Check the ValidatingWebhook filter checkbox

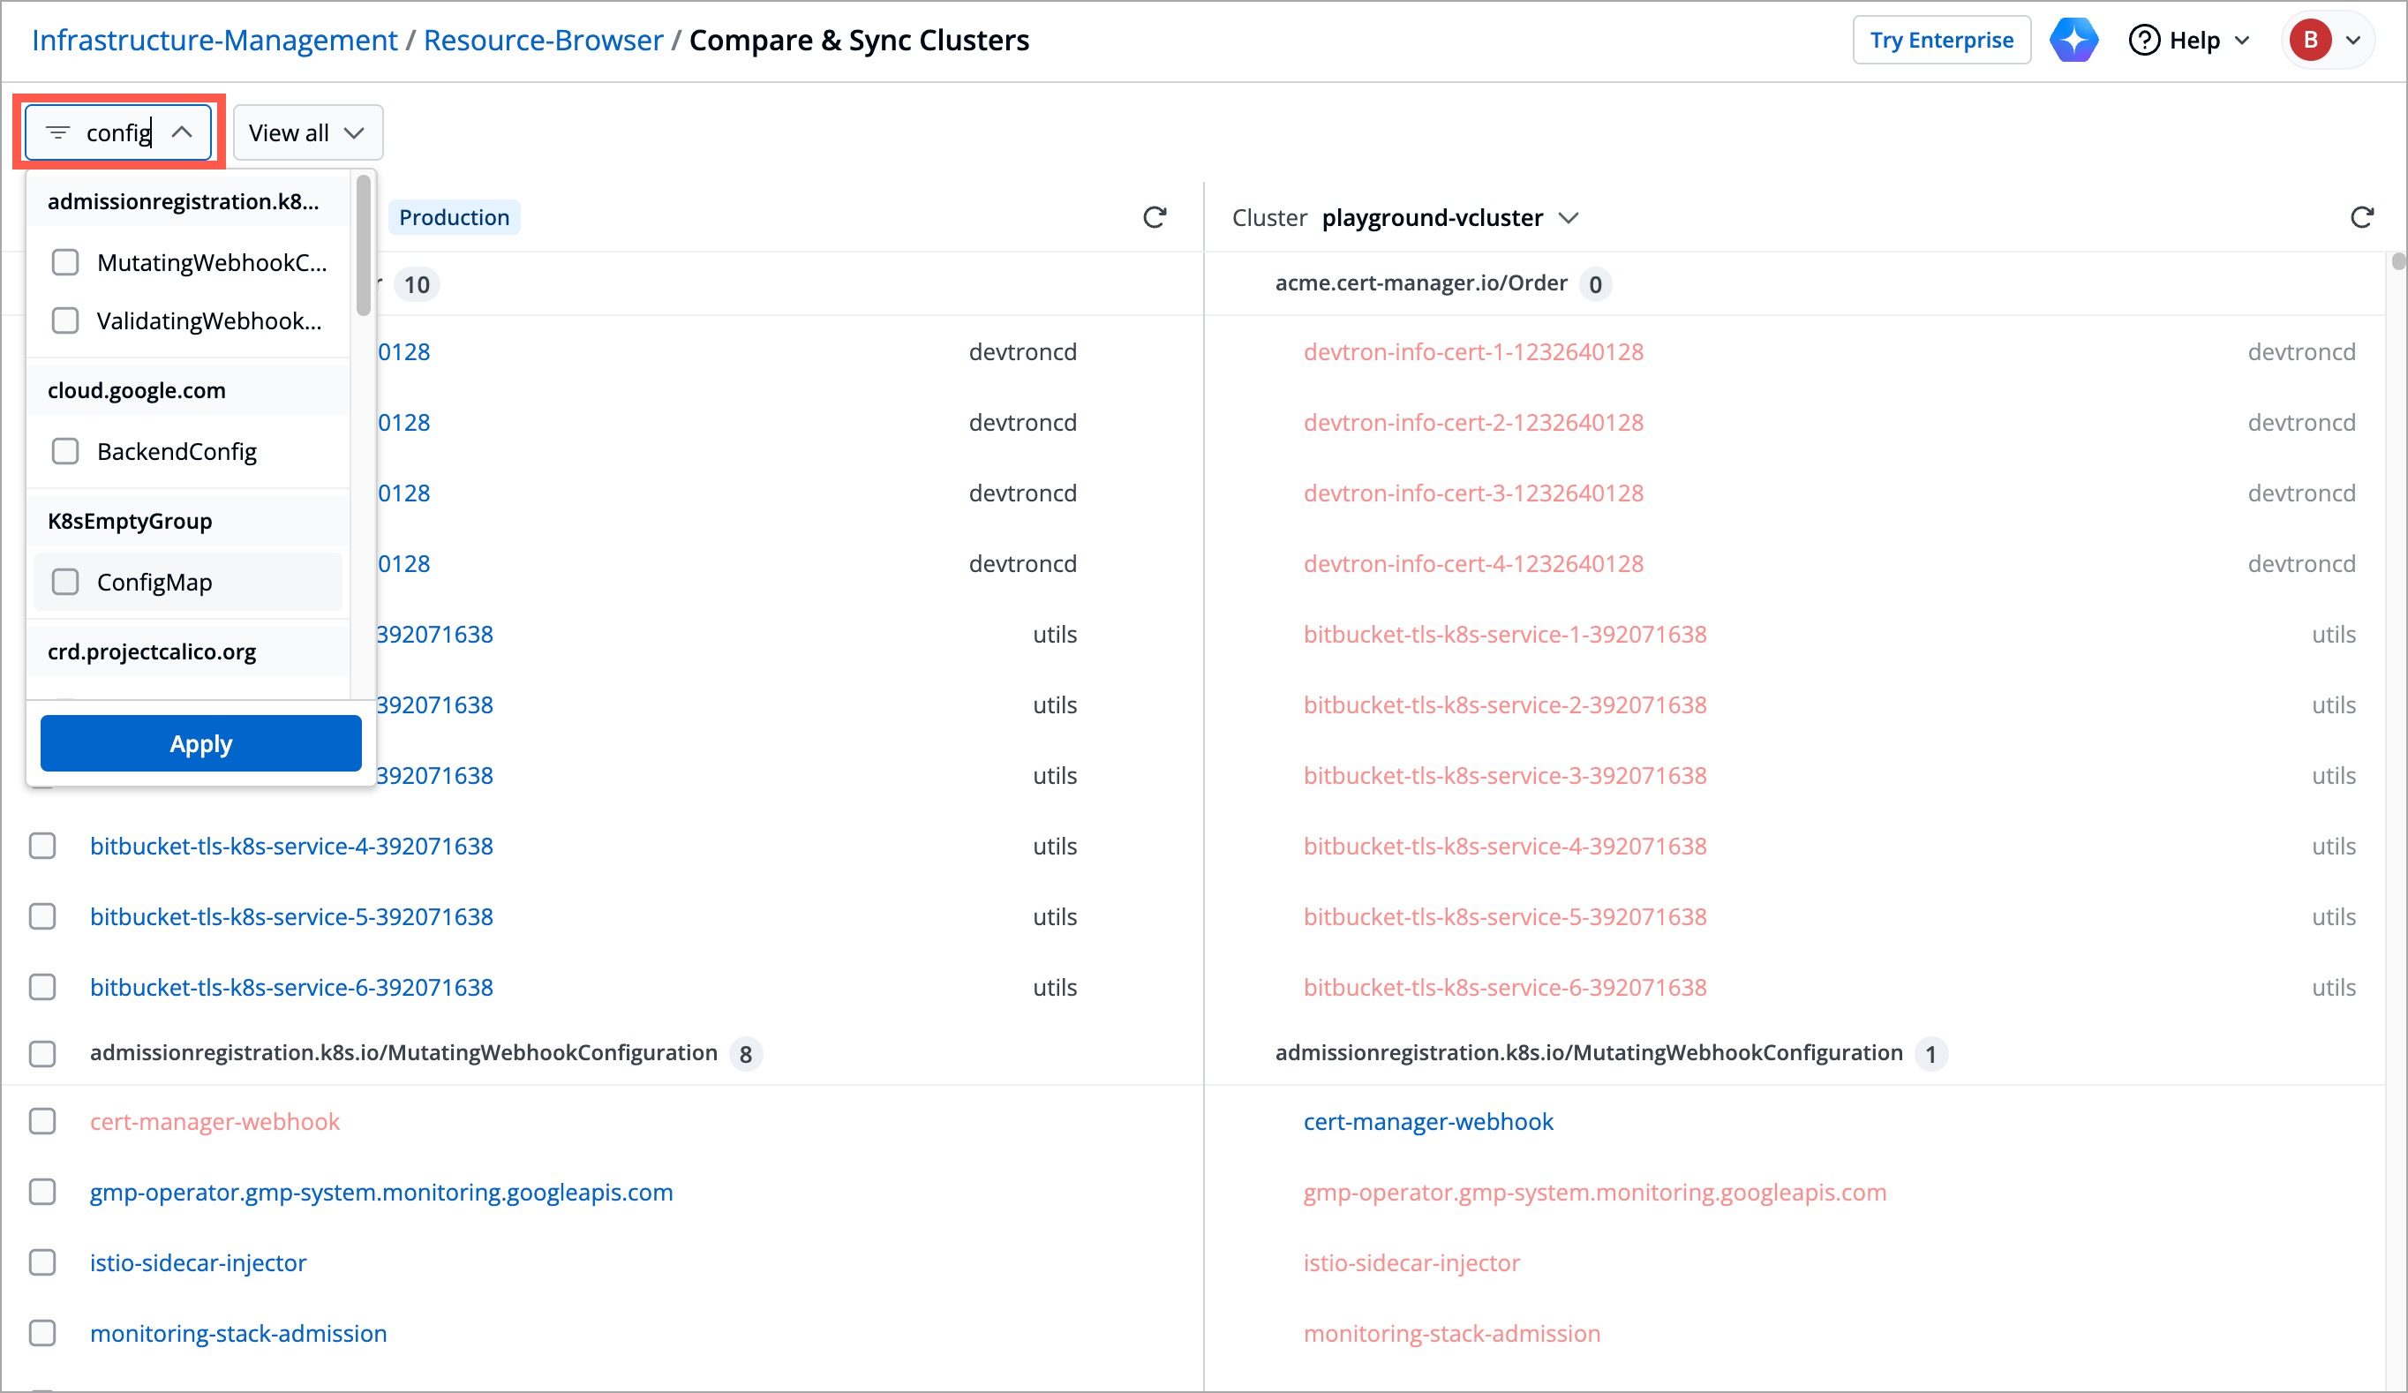(x=65, y=321)
